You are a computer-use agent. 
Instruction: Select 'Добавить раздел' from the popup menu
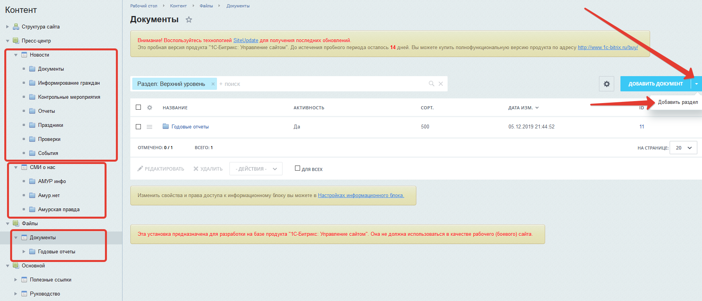click(678, 102)
